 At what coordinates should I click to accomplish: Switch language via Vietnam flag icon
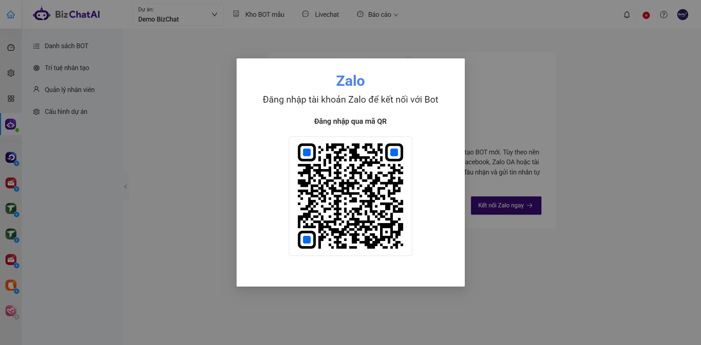point(646,15)
